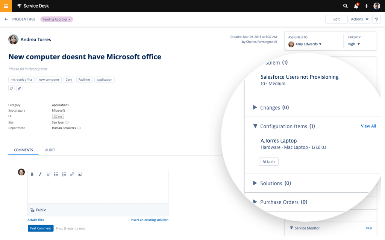
Task: Insert a hyperlink using the link icon
Action: tap(72, 174)
